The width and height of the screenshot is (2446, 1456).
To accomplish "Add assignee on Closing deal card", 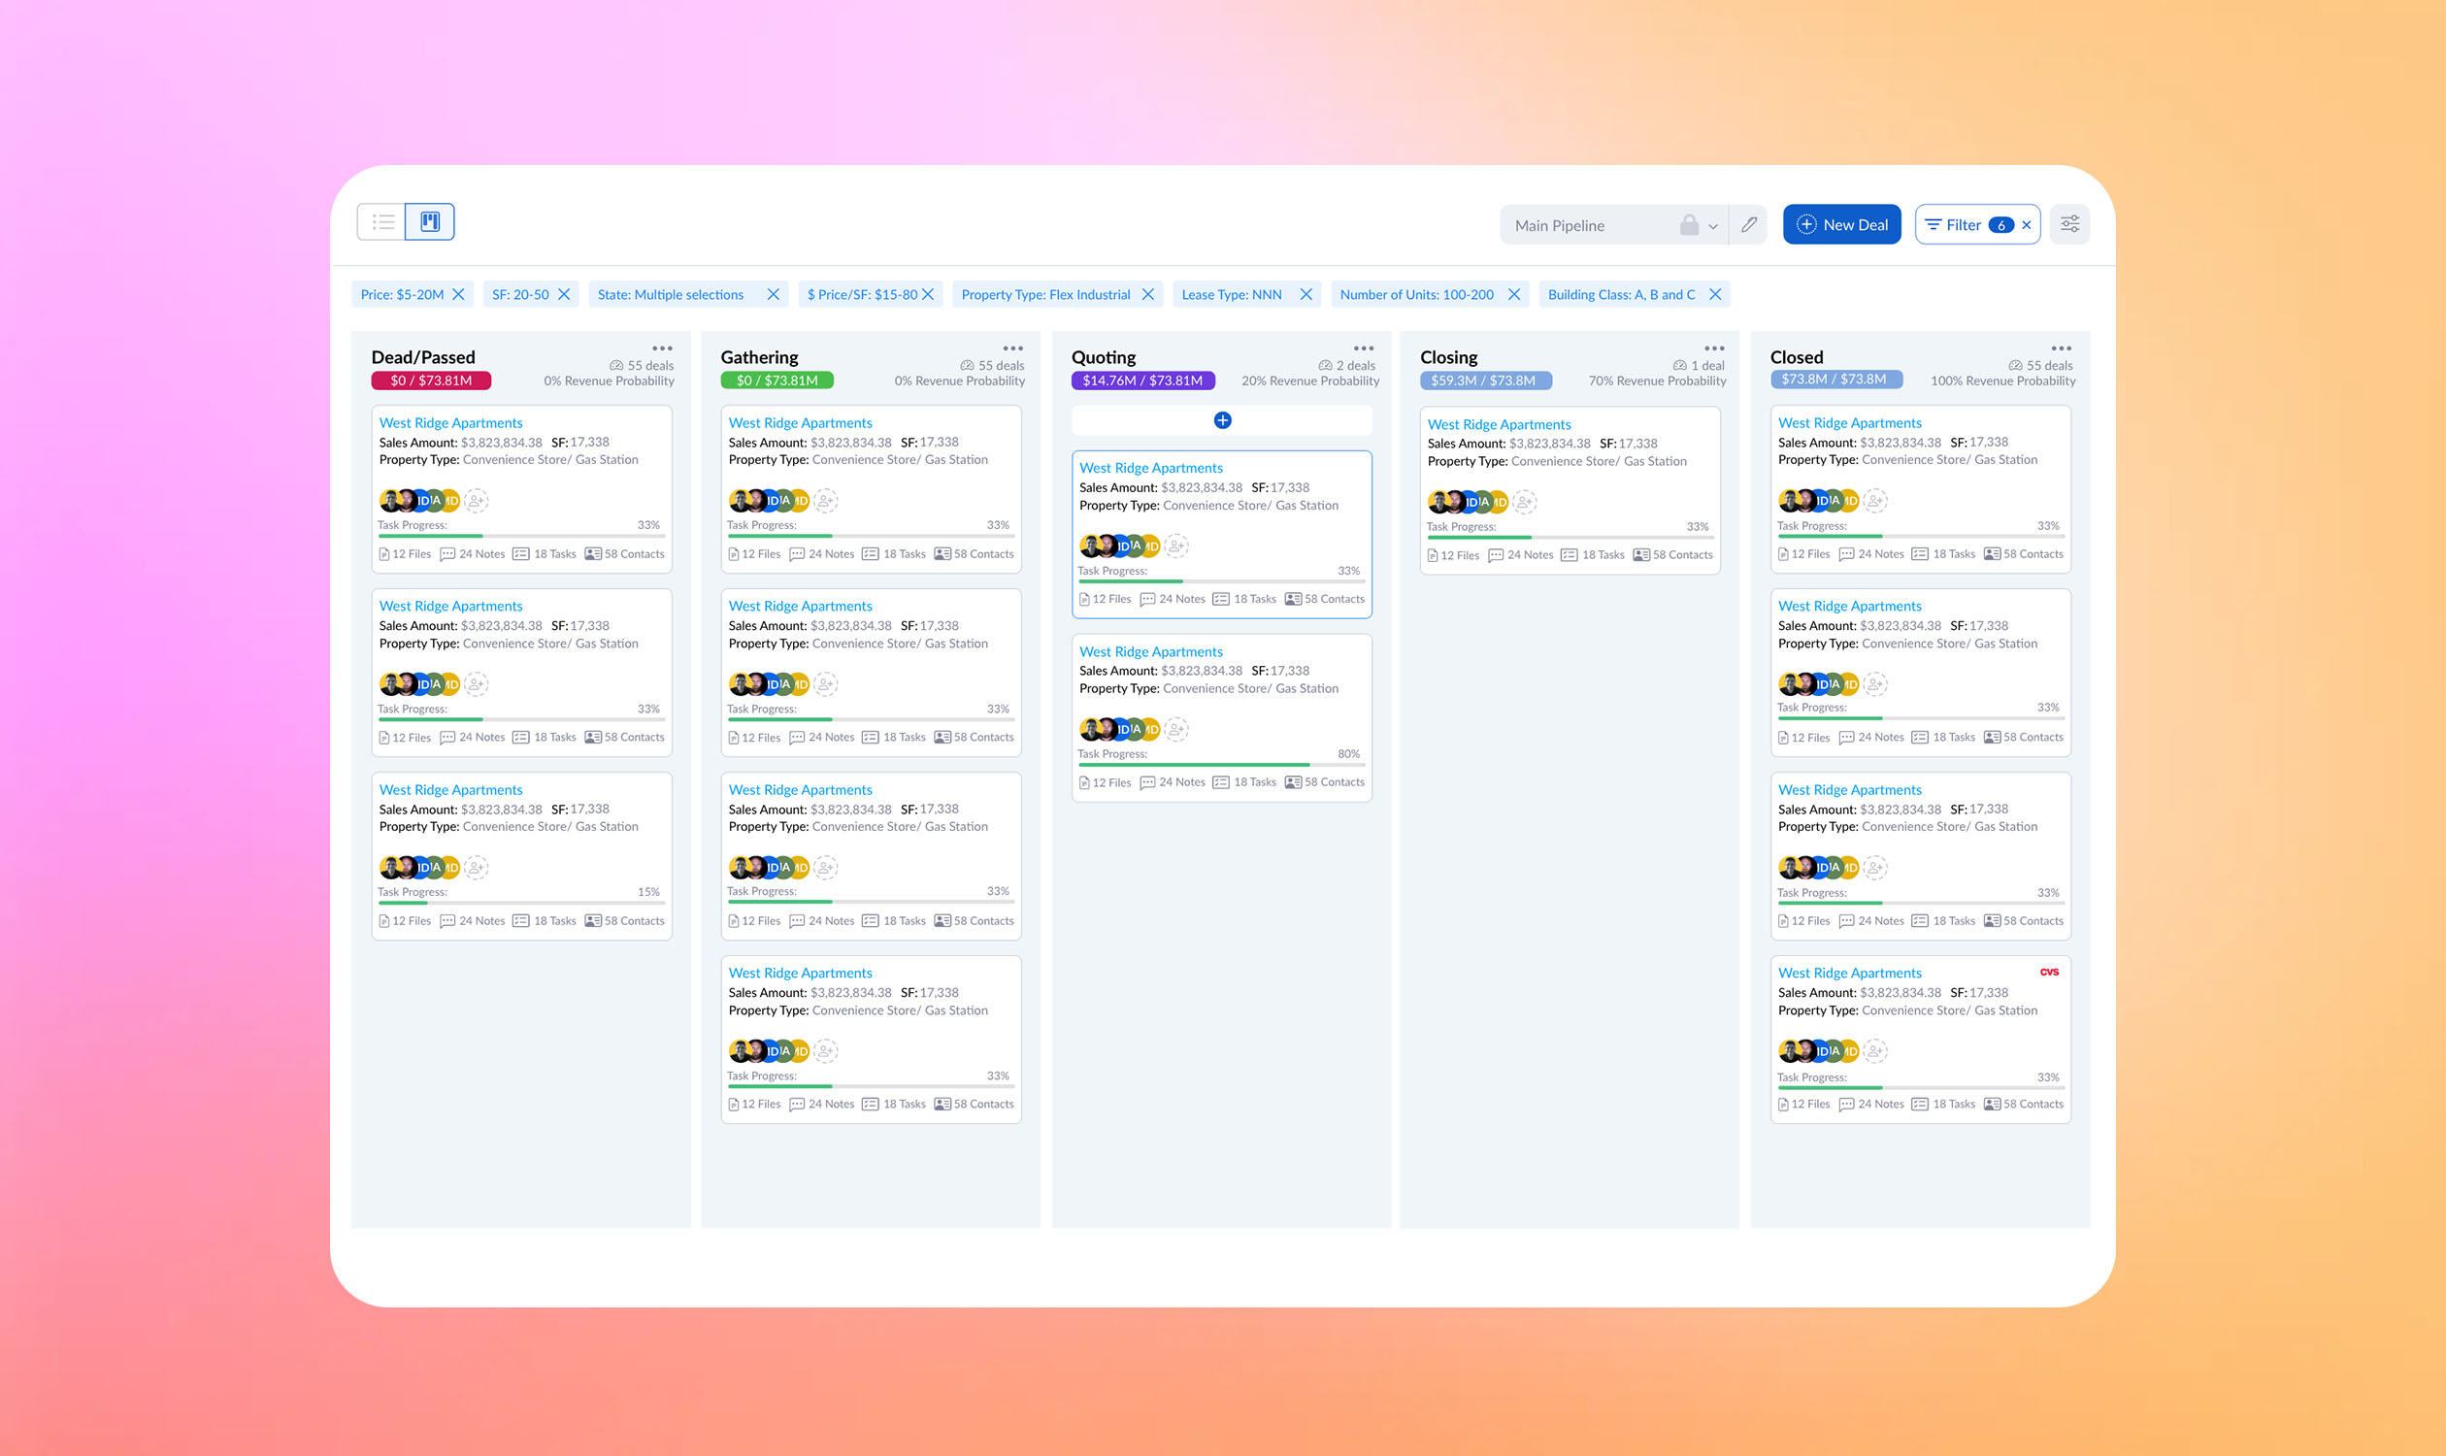I will [x=1524, y=503].
